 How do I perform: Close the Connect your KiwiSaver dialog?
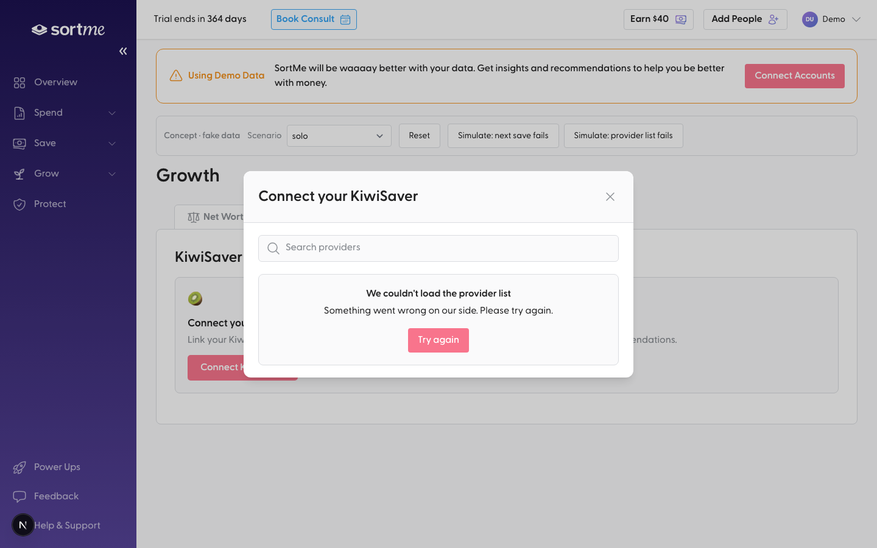[x=610, y=197]
